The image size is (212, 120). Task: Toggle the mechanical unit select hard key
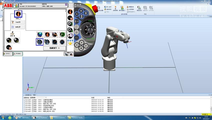(76, 21)
